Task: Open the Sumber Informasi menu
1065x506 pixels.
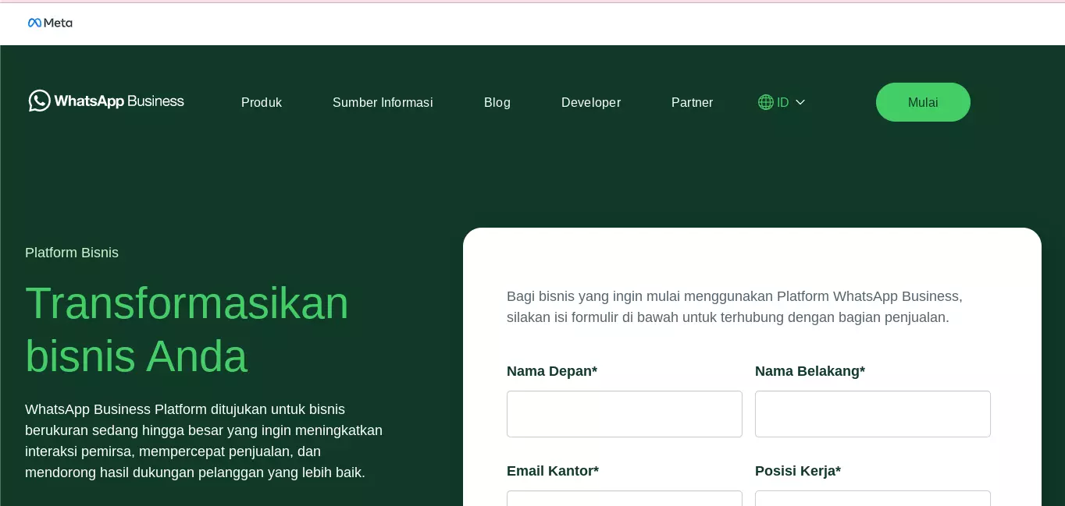Action: click(383, 102)
